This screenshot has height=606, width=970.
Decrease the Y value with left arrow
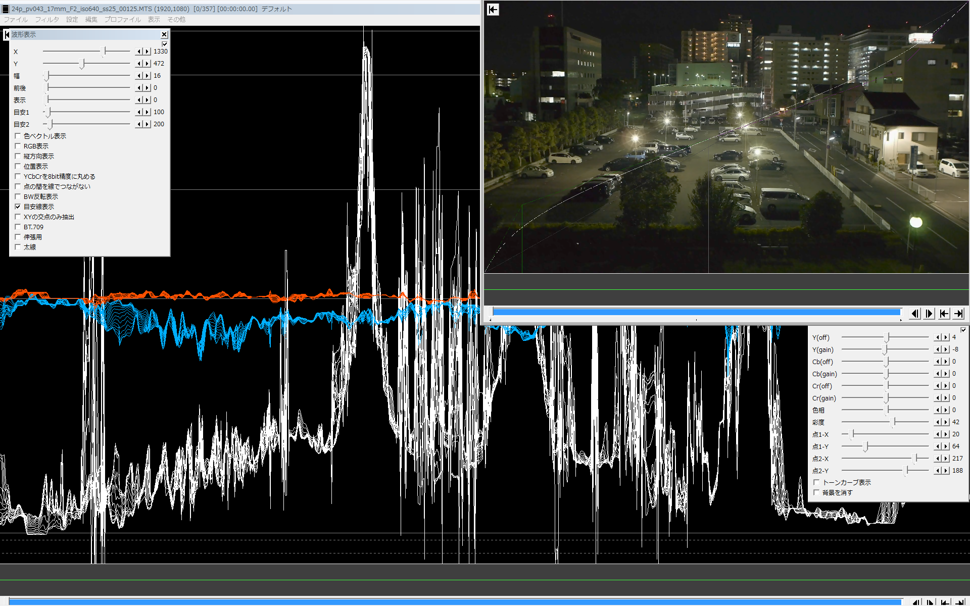139,64
